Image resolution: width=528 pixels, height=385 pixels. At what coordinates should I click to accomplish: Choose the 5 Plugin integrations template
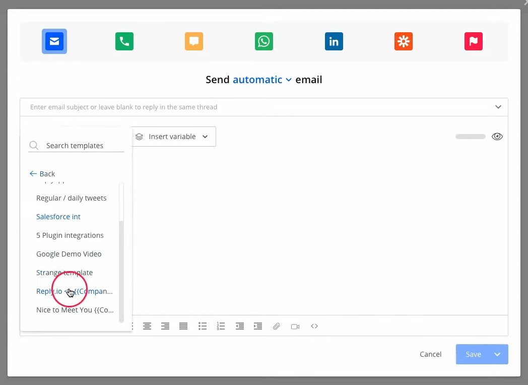click(x=70, y=235)
